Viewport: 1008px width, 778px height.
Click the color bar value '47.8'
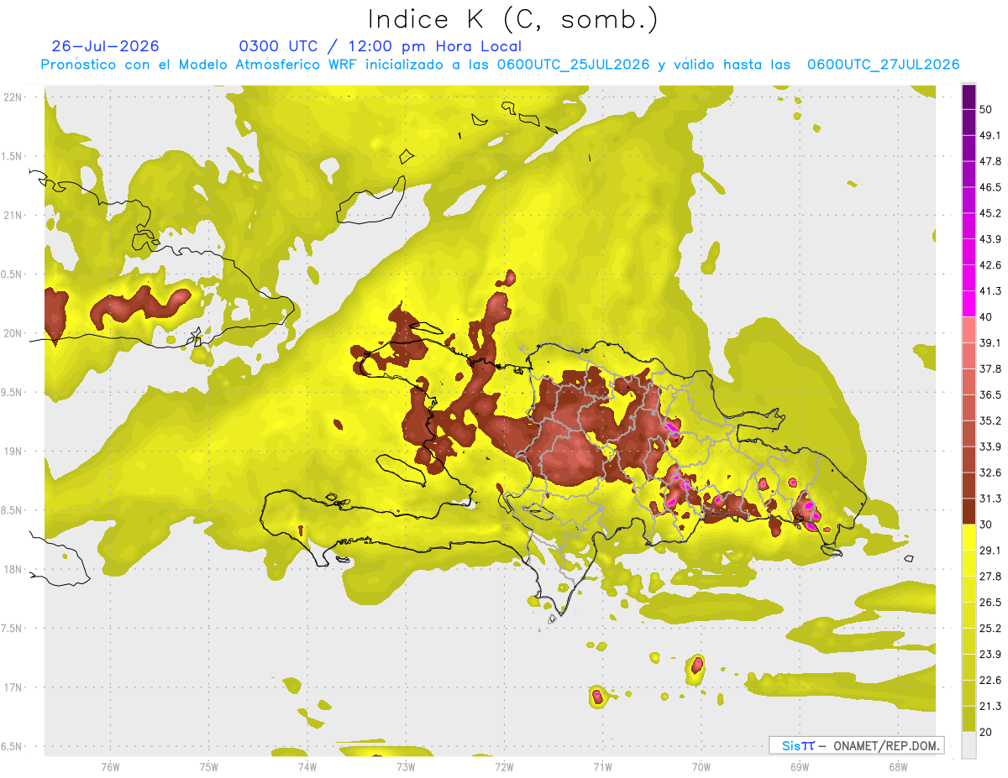tap(990, 161)
